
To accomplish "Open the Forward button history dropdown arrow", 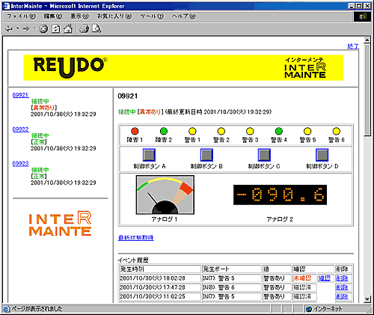I will point(35,28).
